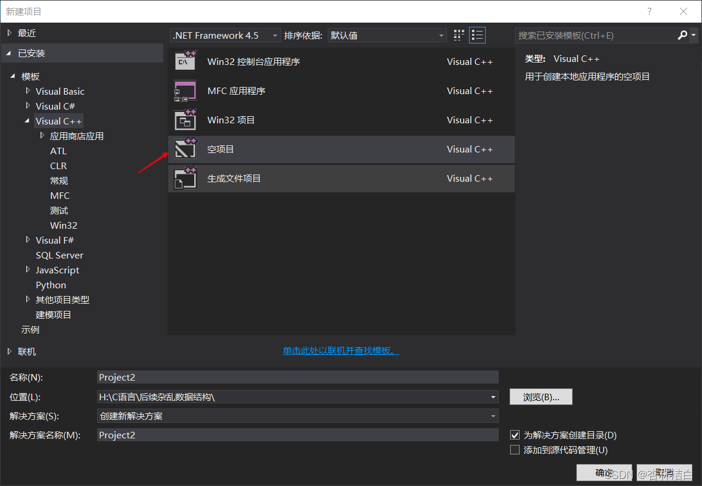Screen dimensions: 702x486
Task: Collapse the 已安装 section
Action: coord(8,53)
